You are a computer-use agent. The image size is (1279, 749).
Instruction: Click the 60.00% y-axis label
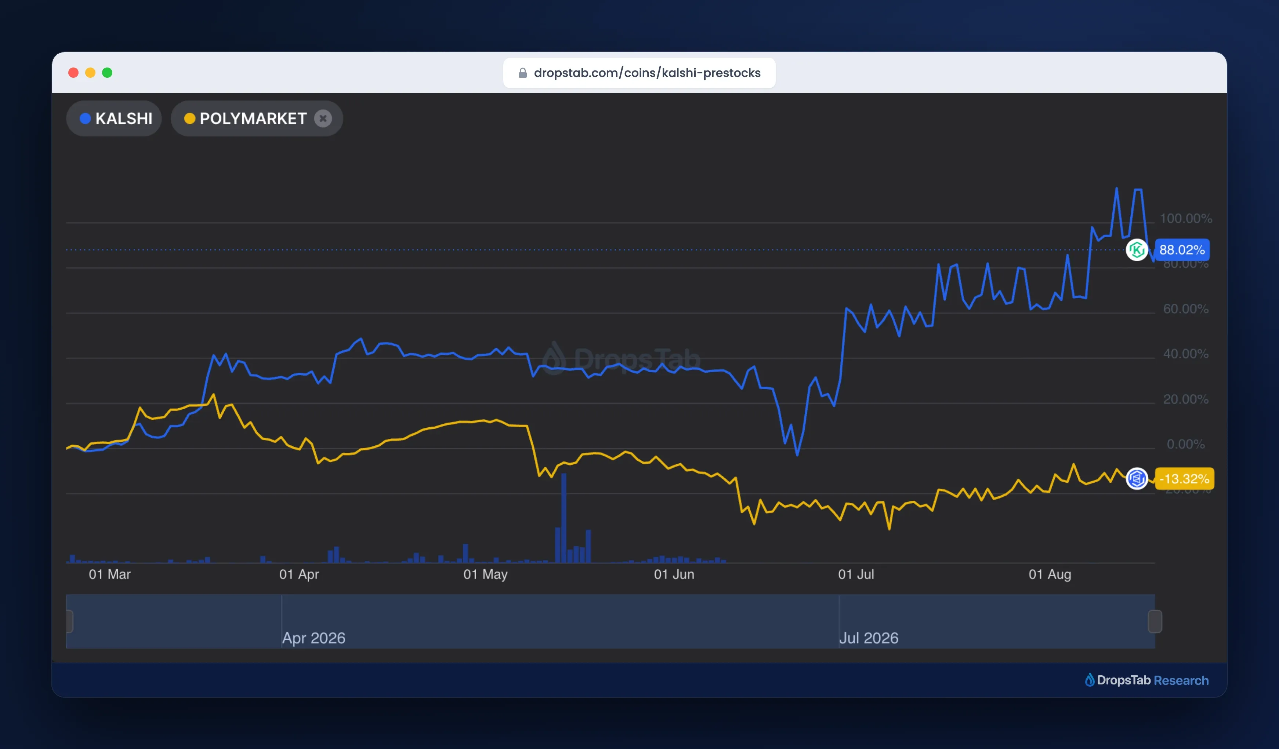click(x=1186, y=309)
